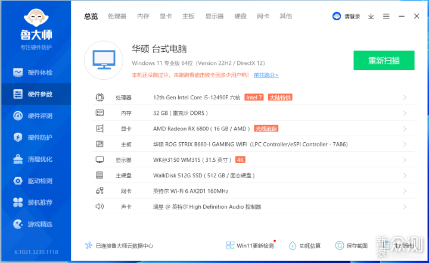Go to 硬件防护 protection section
The height and width of the screenshot is (263, 429).
point(36,137)
